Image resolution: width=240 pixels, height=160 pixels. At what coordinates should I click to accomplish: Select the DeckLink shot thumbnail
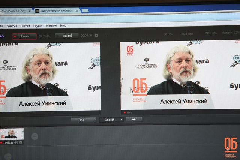(x=12, y=134)
